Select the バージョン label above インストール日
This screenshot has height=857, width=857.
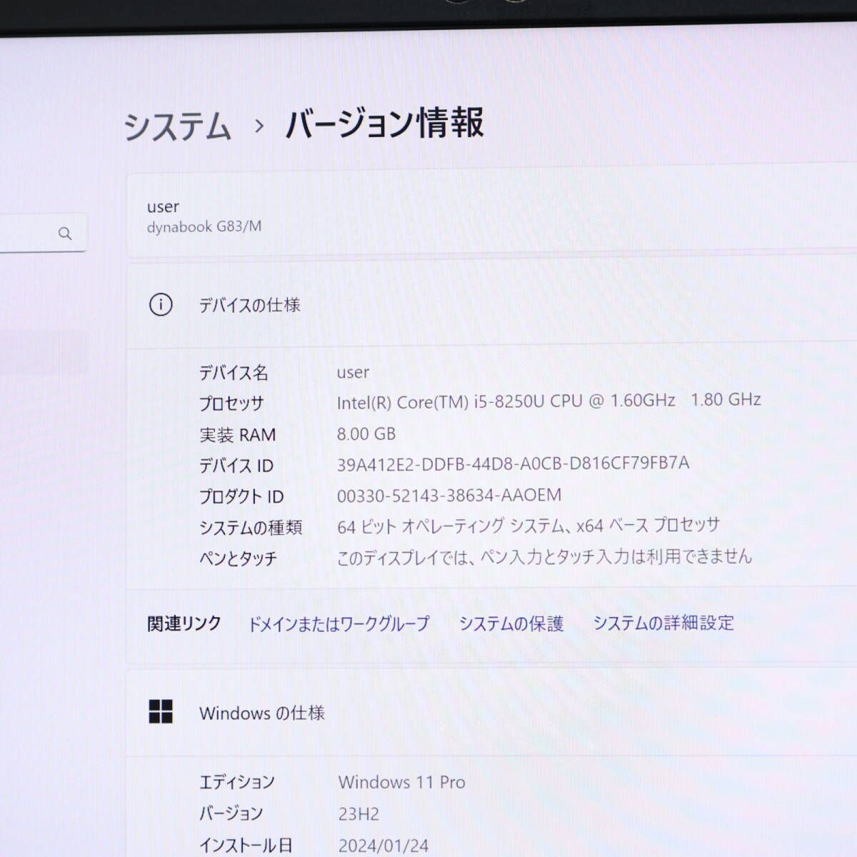point(231,813)
